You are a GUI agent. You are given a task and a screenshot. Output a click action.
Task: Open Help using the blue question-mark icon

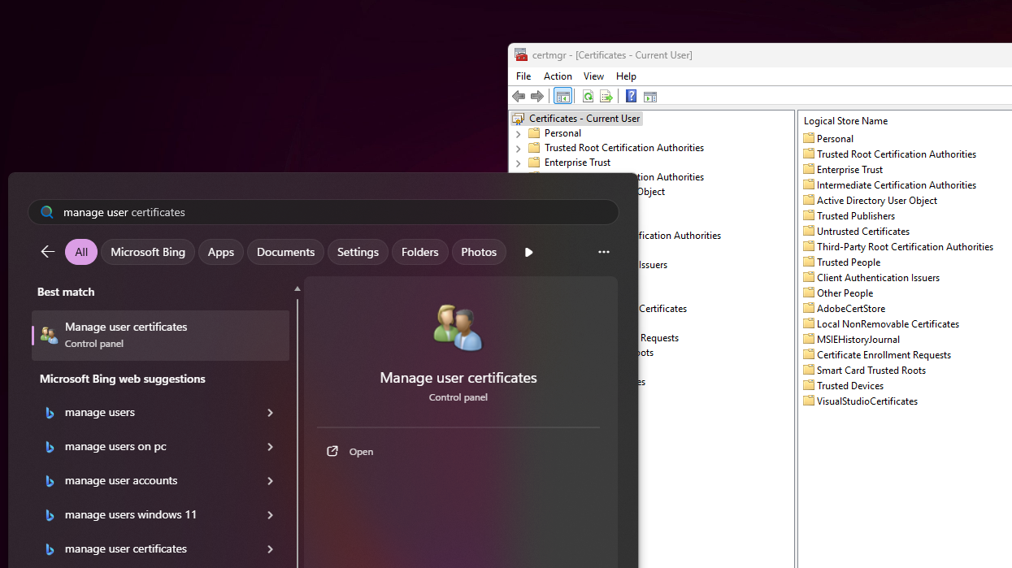point(631,97)
